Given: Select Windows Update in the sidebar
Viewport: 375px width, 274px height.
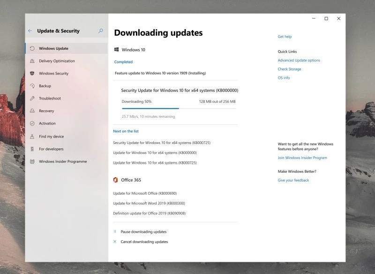Looking at the screenshot, I should tap(54, 48).
